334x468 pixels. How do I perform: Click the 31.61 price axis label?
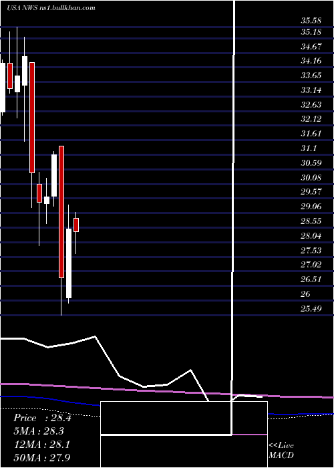(311, 134)
